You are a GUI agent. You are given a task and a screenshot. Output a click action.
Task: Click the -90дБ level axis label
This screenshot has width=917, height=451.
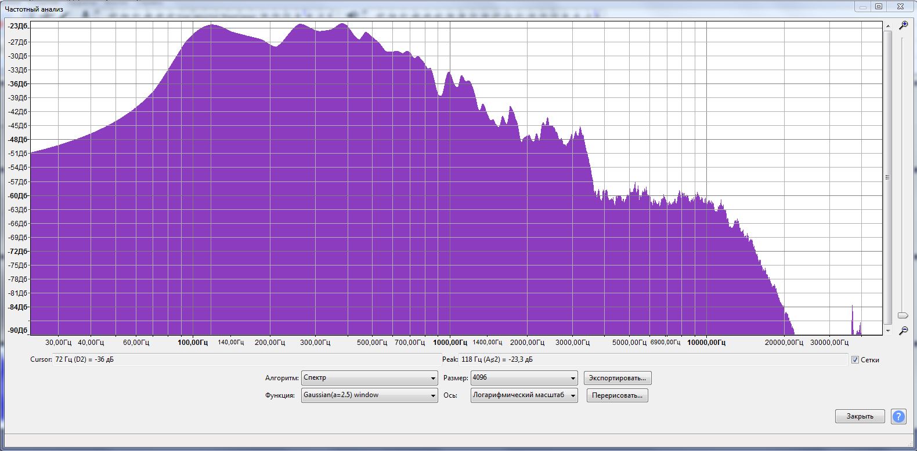pos(18,330)
